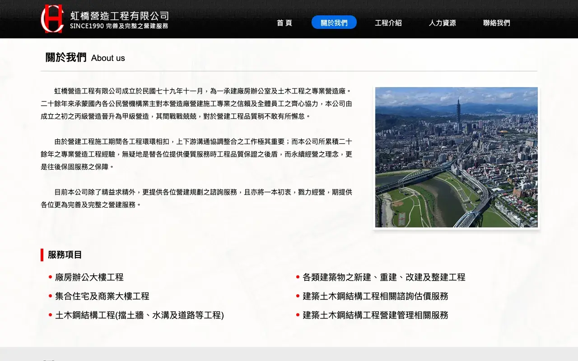578x361 pixels.
Task: Click the 虹橋營造工程有限公司 header title
Action: (120, 16)
